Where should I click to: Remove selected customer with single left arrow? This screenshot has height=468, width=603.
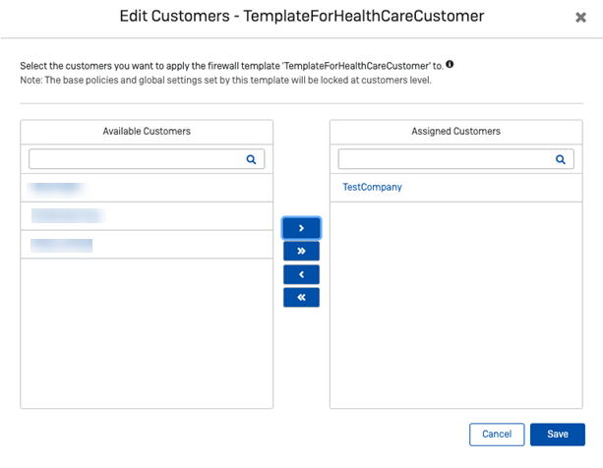(x=301, y=274)
